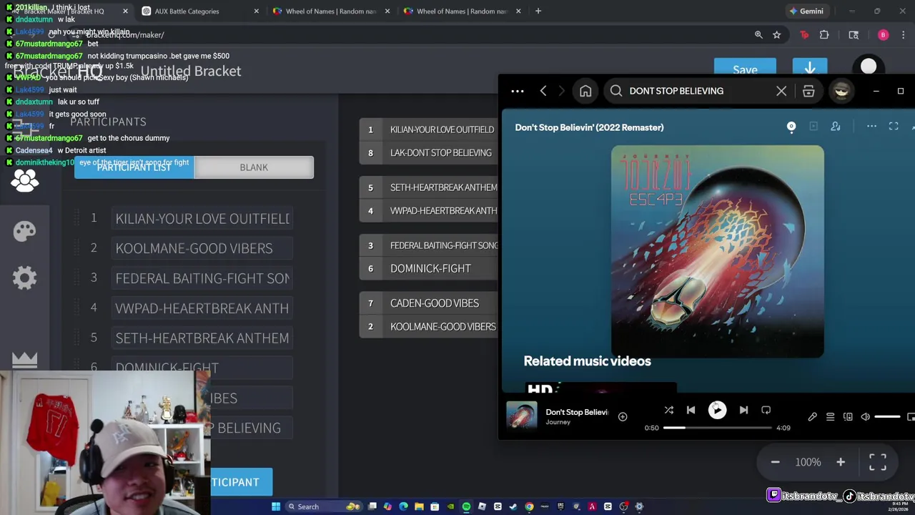915x515 pixels.
Task: Zoom in the bracket with plus button
Action: (x=841, y=462)
